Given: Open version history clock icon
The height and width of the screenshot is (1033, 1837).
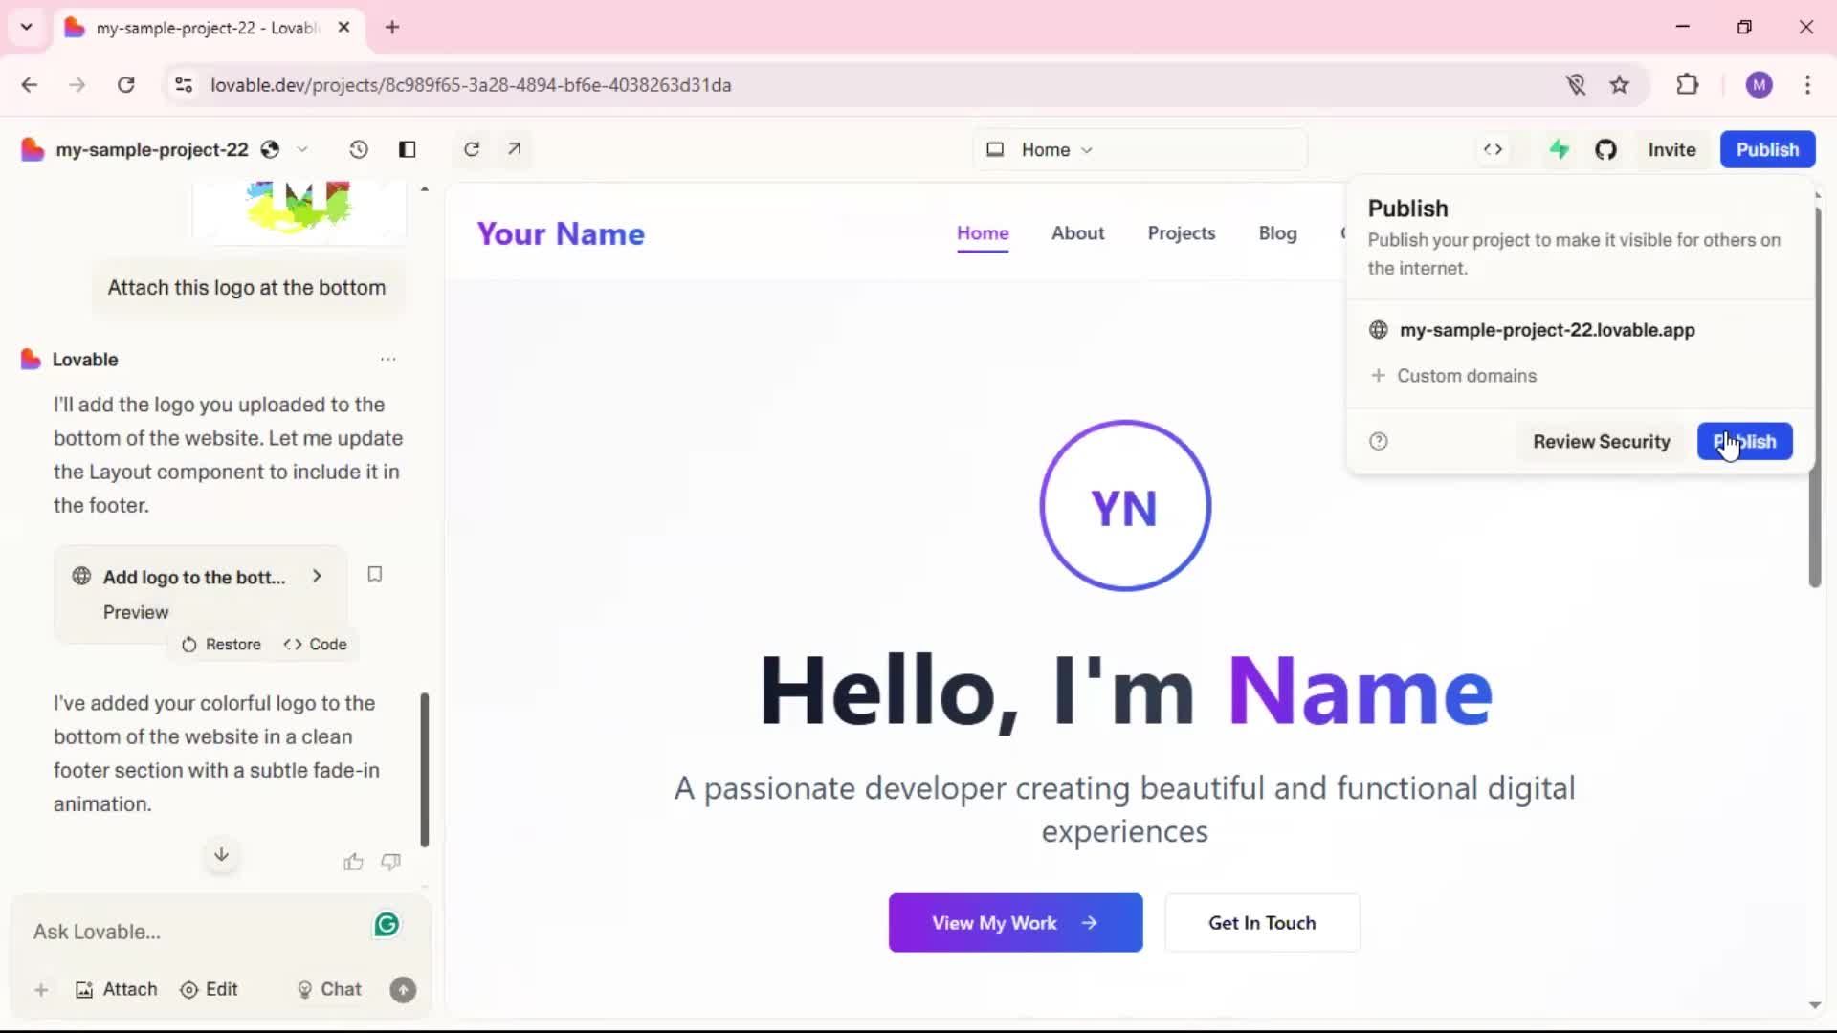Looking at the screenshot, I should (x=359, y=149).
